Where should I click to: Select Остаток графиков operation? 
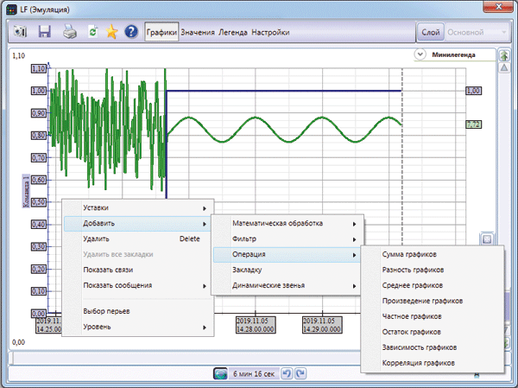(x=433, y=332)
